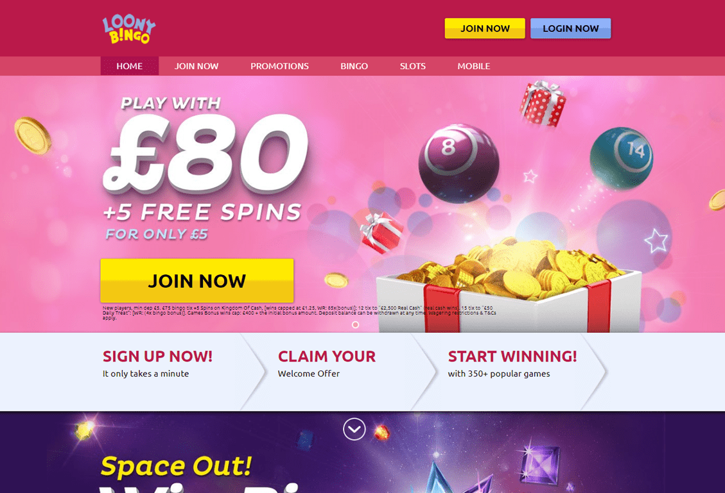Click the red gift box beside coins
725x493 pixels.
click(381, 233)
